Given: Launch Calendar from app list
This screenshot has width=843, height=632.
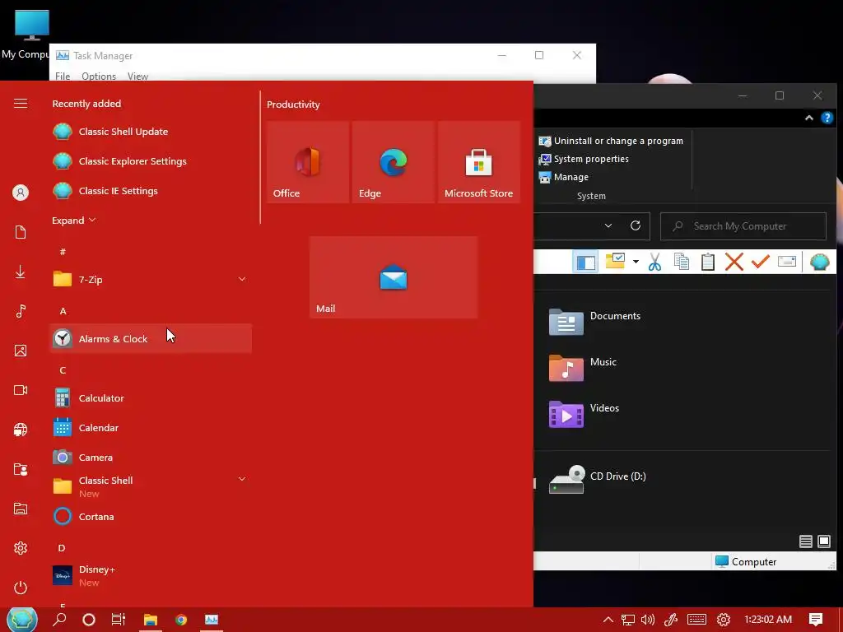Looking at the screenshot, I should [x=151, y=428].
